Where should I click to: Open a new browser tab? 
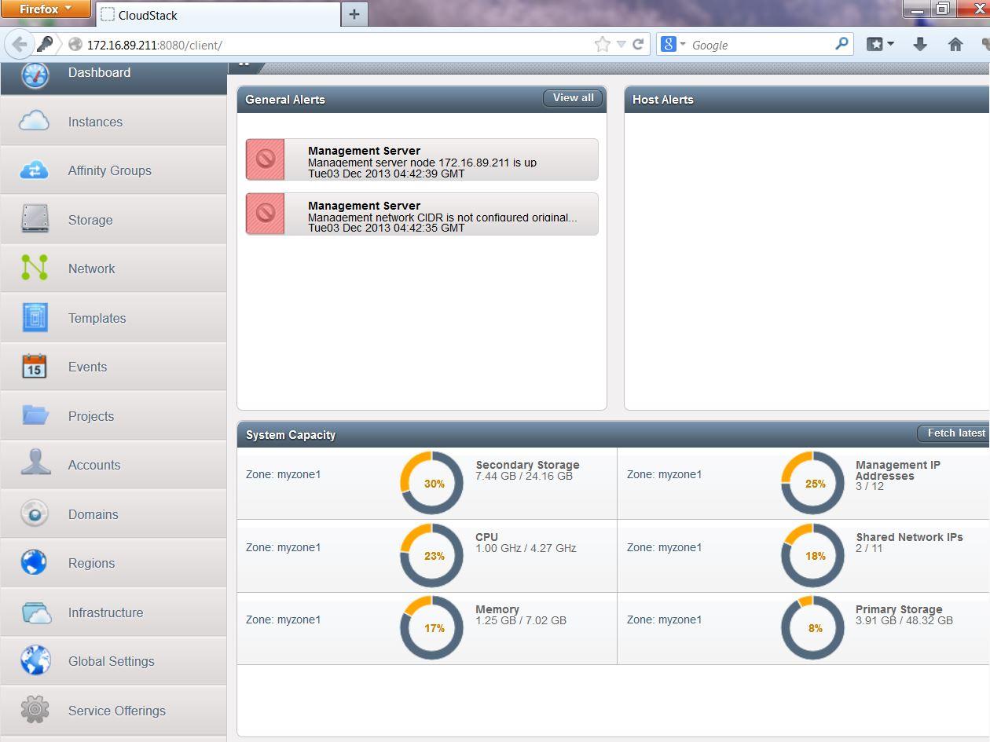tap(354, 14)
